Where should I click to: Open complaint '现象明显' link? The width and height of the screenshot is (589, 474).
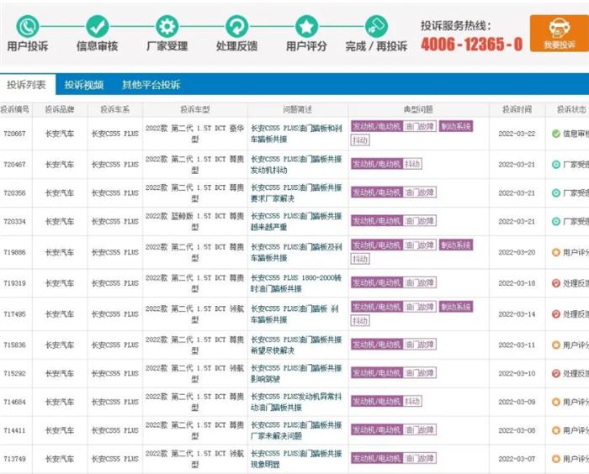click(x=296, y=459)
